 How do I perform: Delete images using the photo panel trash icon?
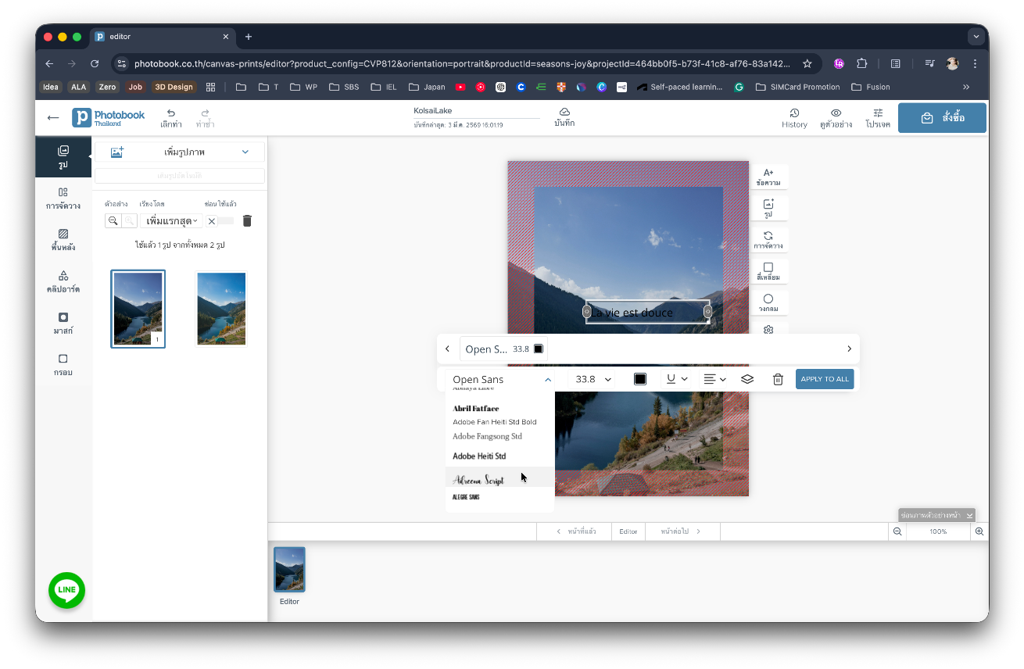[247, 221]
